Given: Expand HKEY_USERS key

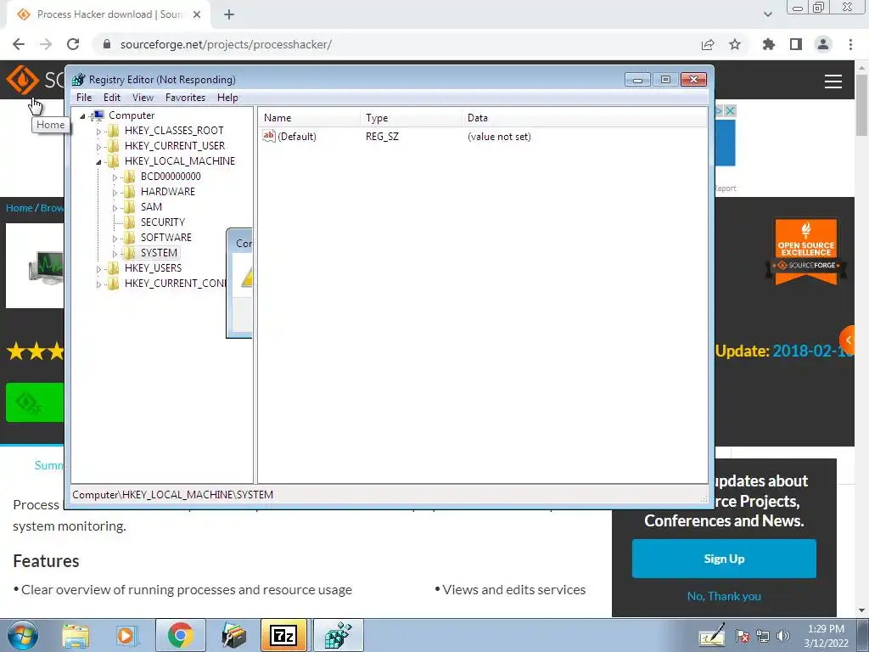Looking at the screenshot, I should click(x=98, y=269).
